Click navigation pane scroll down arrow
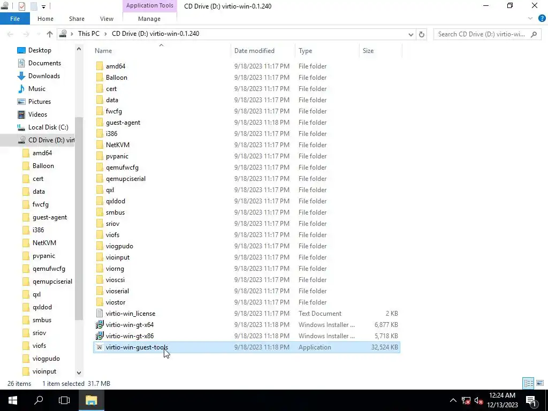The height and width of the screenshot is (411, 548). [x=79, y=373]
